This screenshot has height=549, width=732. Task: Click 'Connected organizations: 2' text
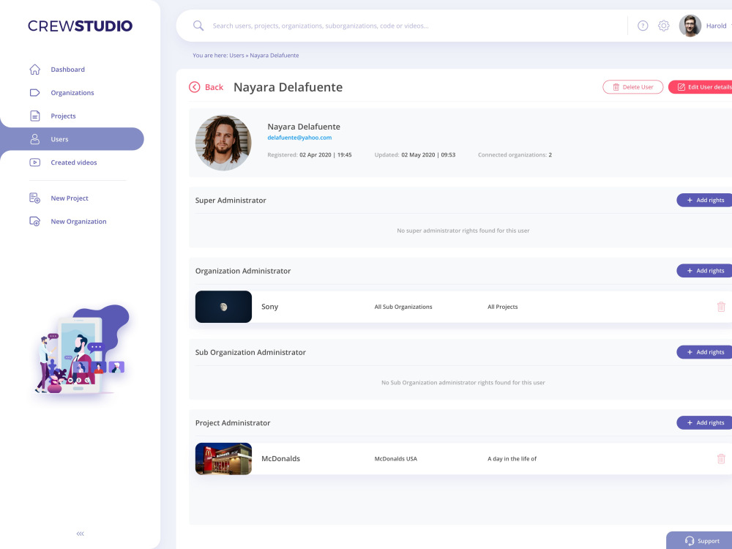click(x=515, y=155)
